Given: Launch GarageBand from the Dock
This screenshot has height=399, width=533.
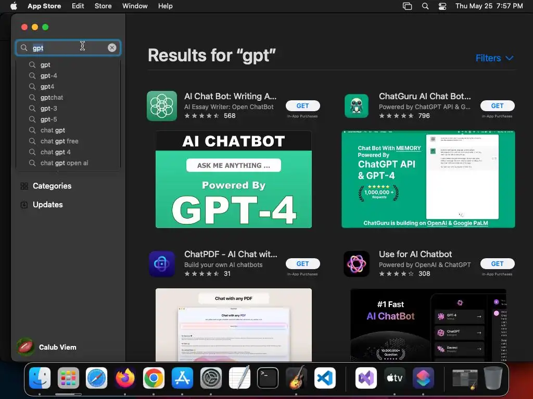Looking at the screenshot, I should (296, 378).
